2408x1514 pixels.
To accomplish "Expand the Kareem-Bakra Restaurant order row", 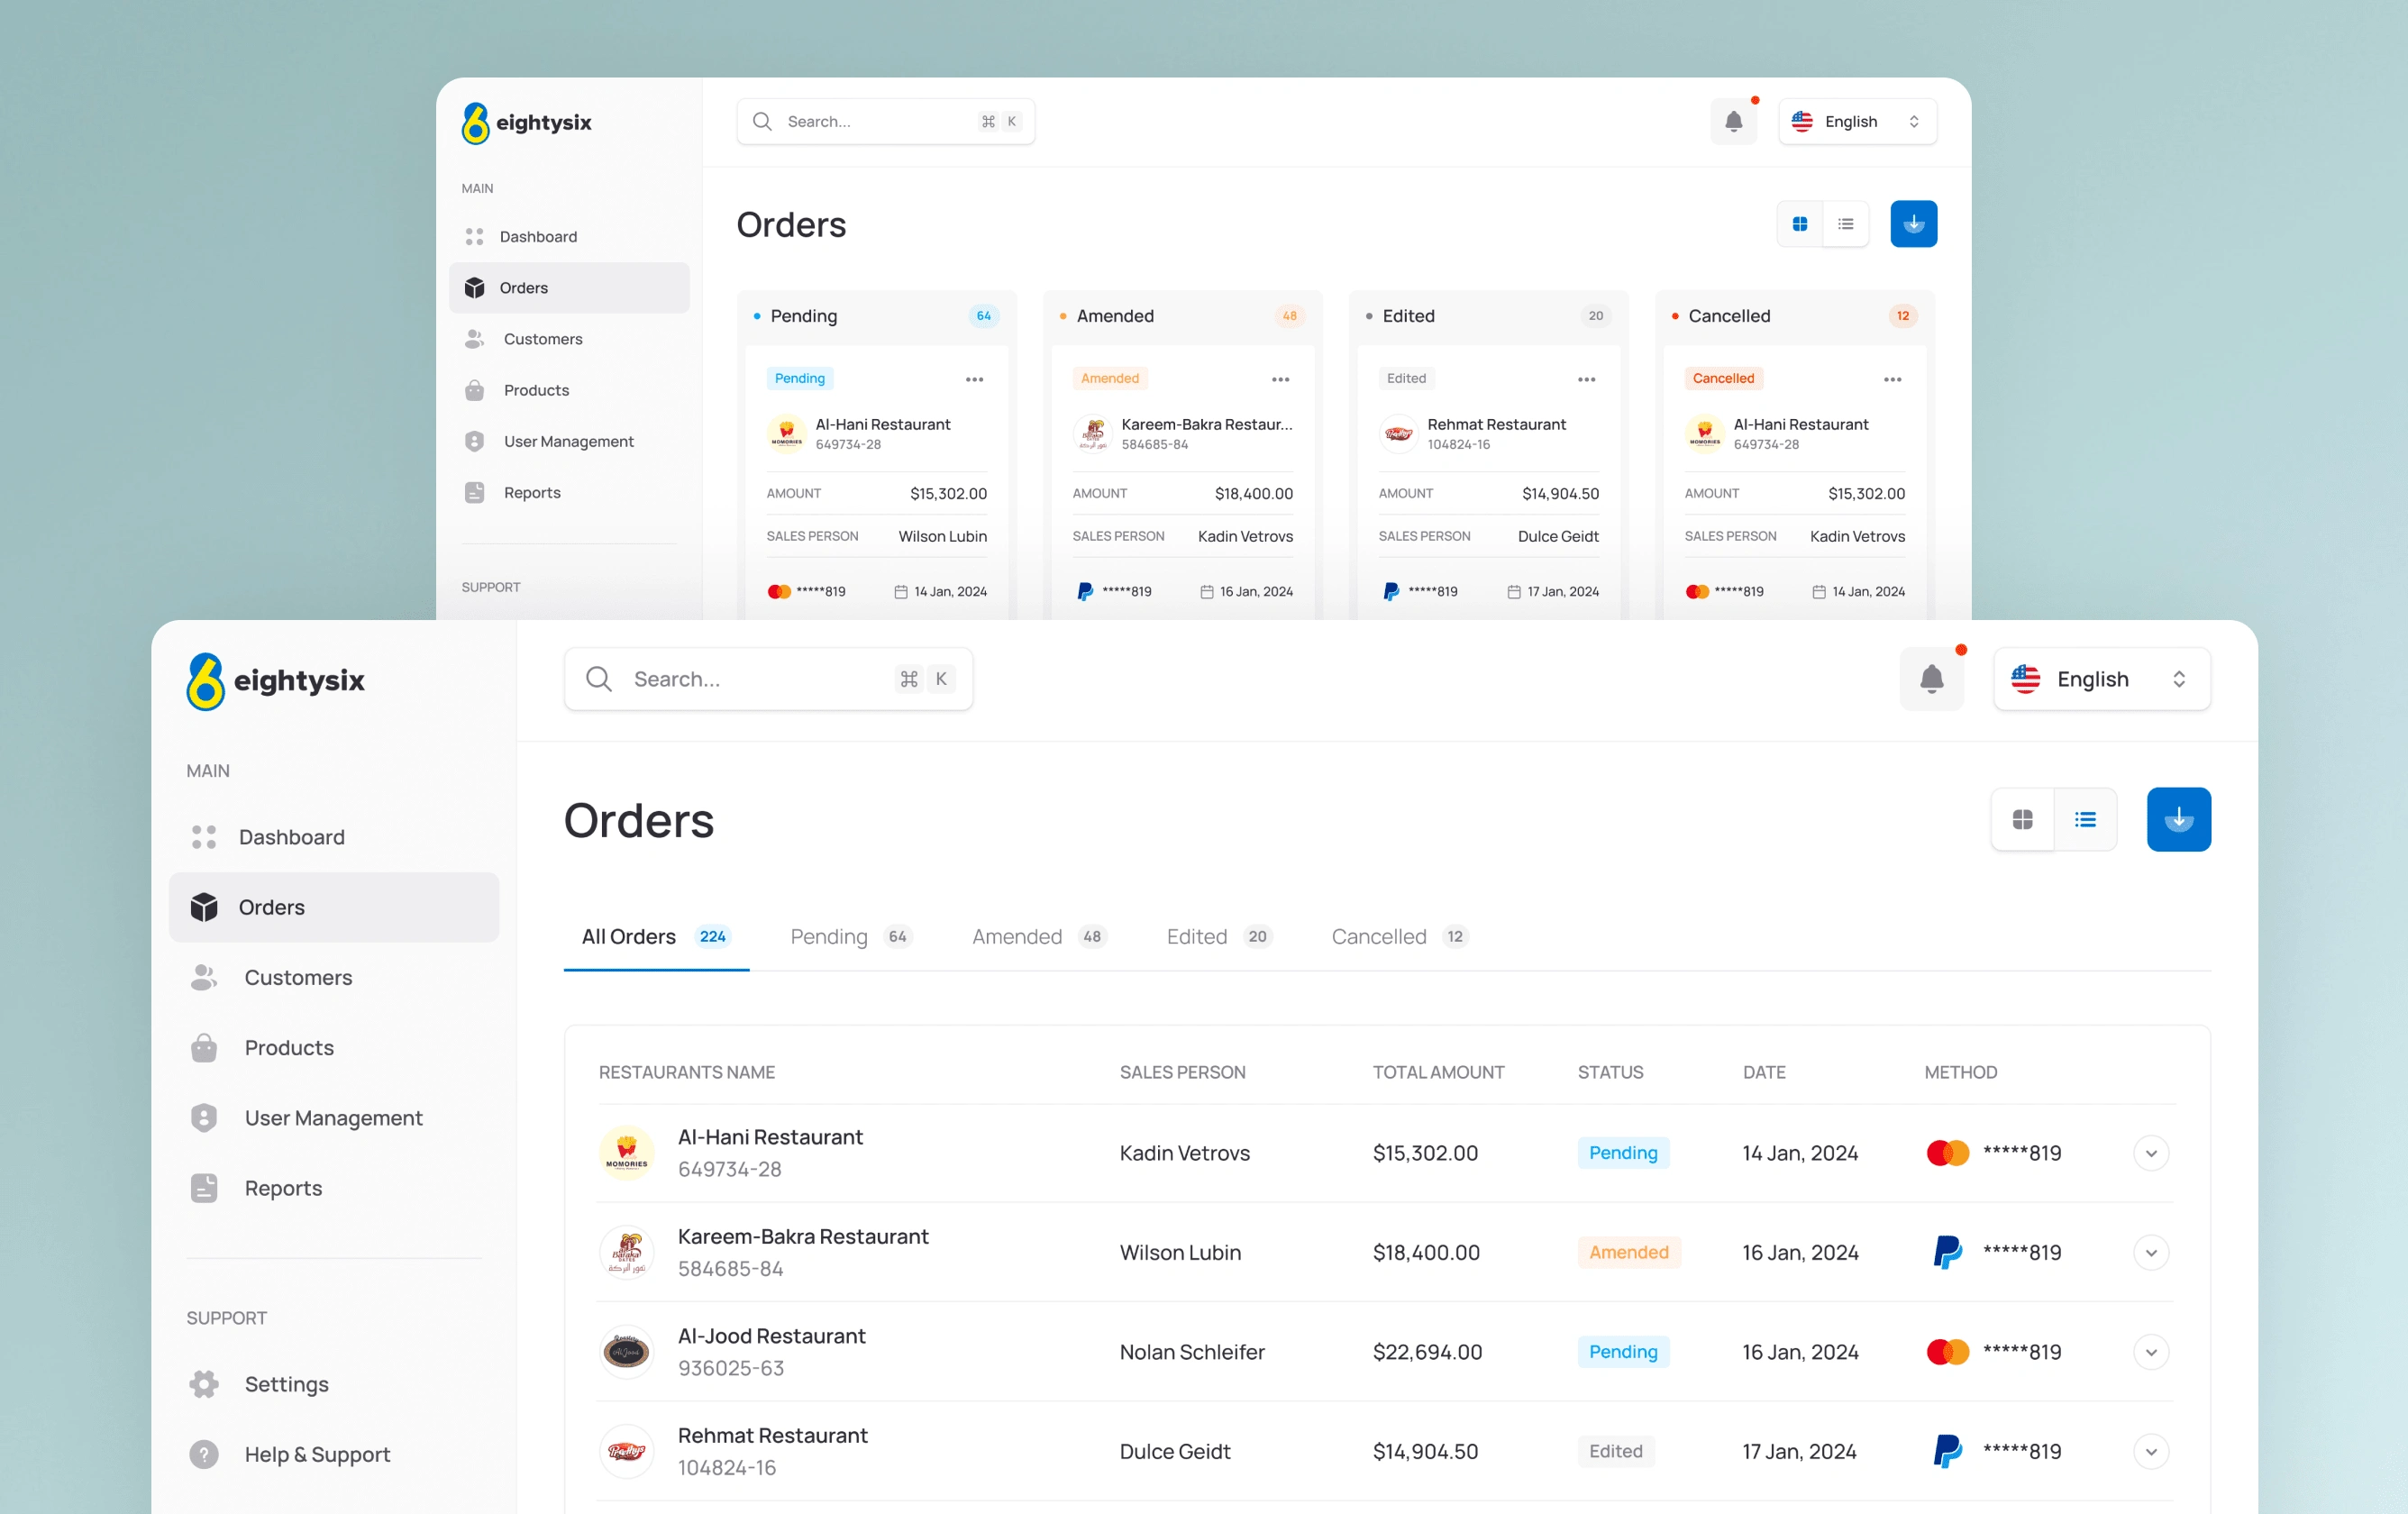I will point(2150,1252).
